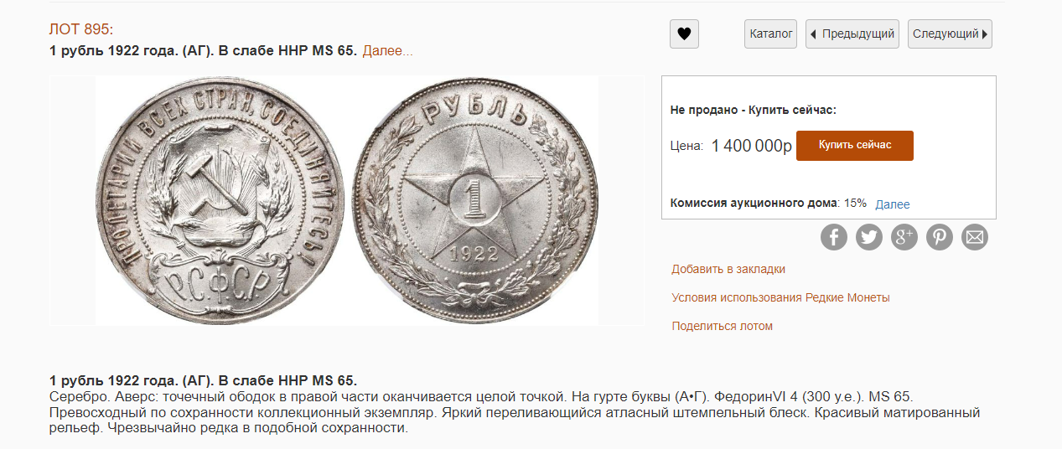Click the 1 400 000р price
The image size is (1062, 449).
click(751, 146)
